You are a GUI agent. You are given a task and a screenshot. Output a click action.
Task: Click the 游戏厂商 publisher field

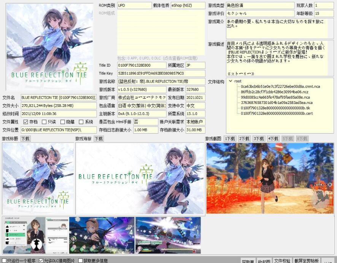coord(141,98)
